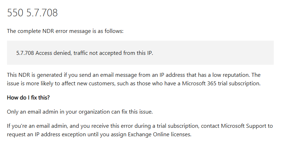Click the "5.7.708" code starting the gray box
Image resolution: width=285 pixels, height=149 pixels.
(x=25, y=53)
